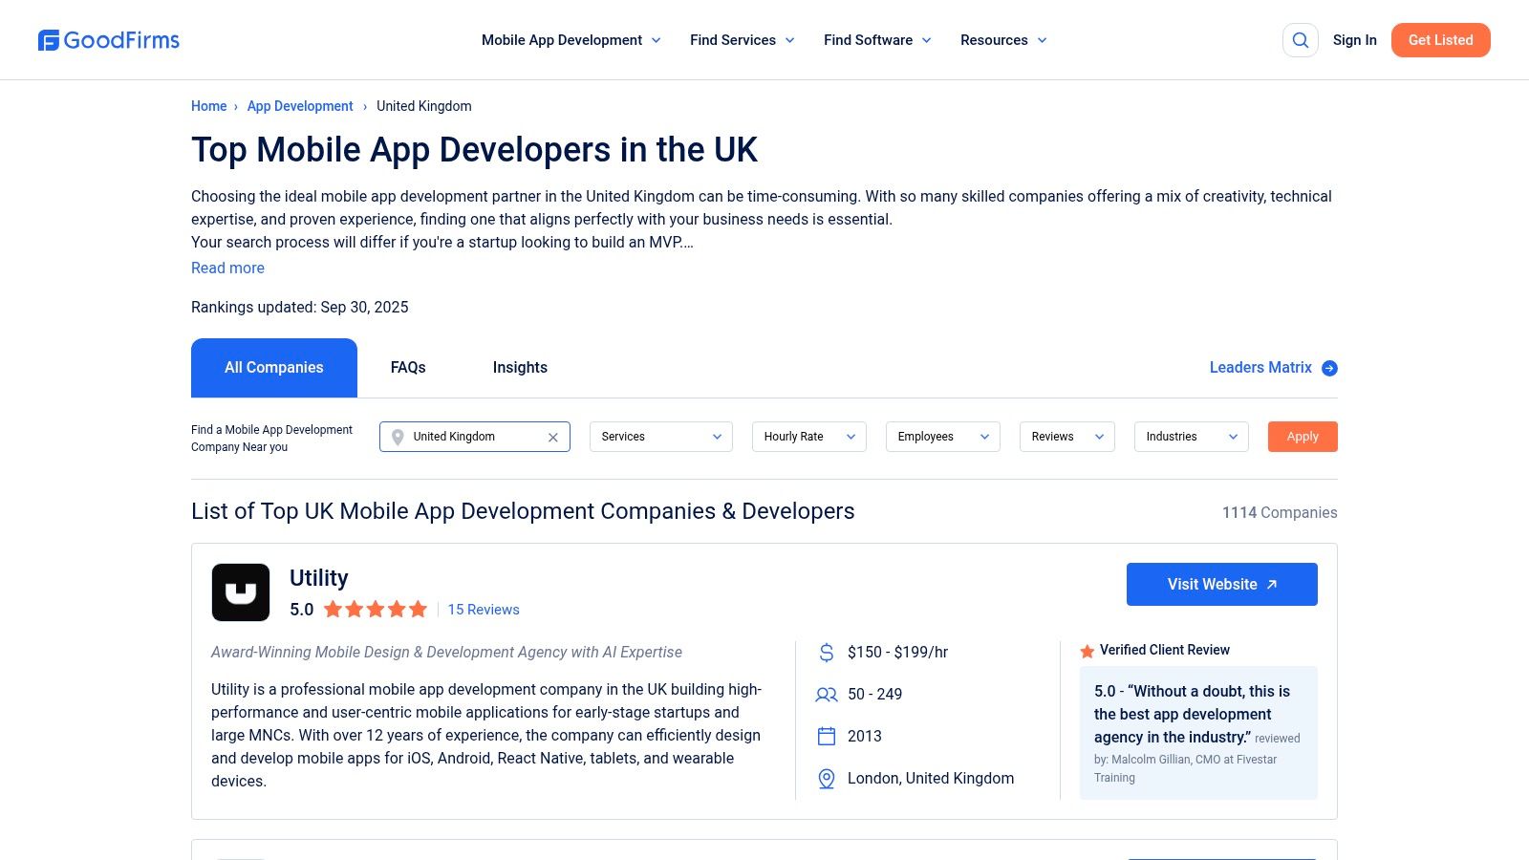Click the Get Listed button
Image resolution: width=1529 pixels, height=860 pixels.
pos(1441,40)
